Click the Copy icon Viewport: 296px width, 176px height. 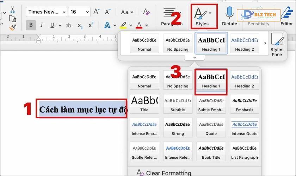[12, 19]
